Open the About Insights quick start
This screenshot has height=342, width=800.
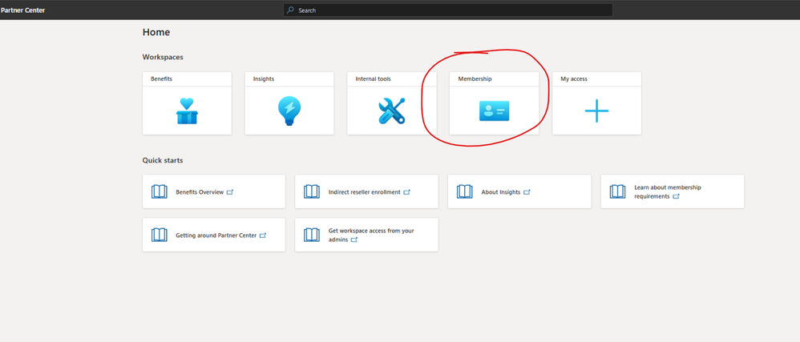519,191
